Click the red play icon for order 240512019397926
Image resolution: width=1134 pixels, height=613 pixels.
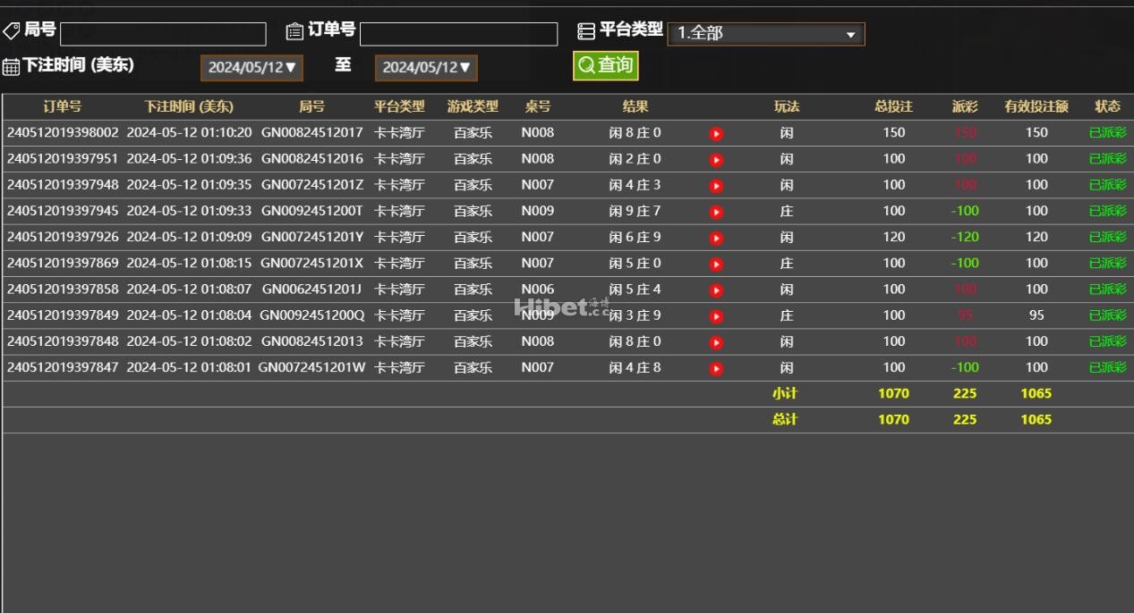716,239
